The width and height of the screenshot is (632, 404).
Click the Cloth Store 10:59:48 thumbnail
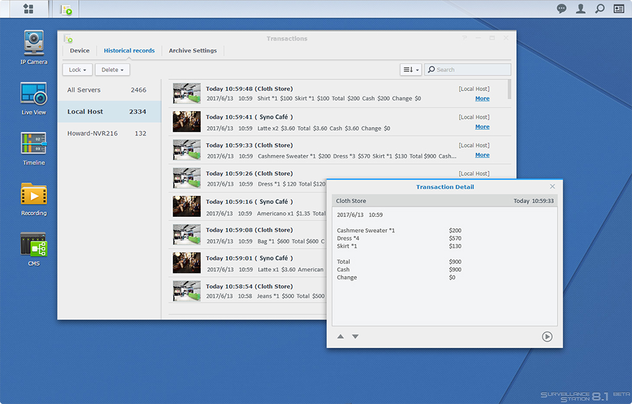click(x=186, y=93)
